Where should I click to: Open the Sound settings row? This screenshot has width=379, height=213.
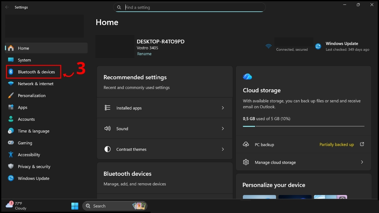(164, 129)
